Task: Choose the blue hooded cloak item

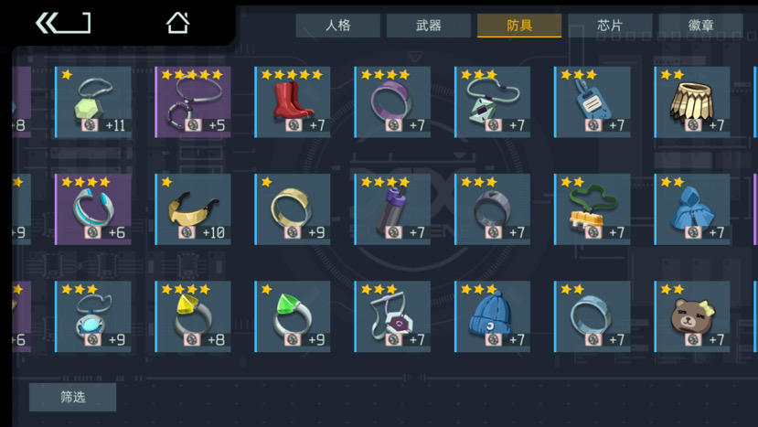Action: (x=692, y=209)
